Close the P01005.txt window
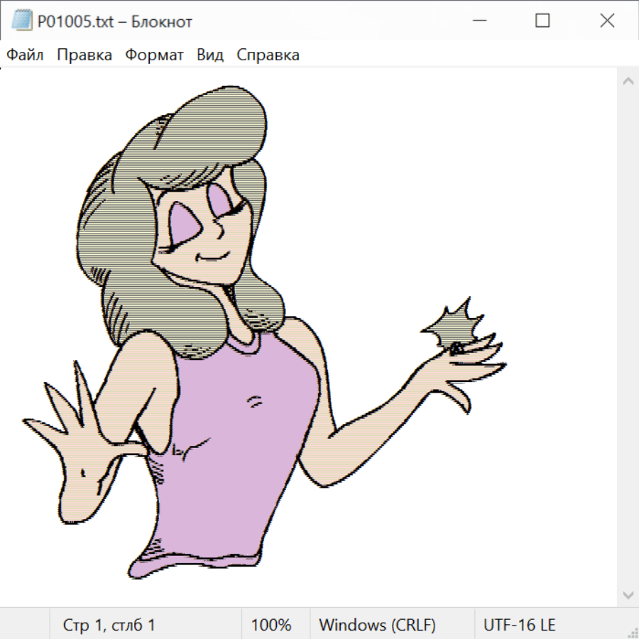The height and width of the screenshot is (639, 639). [x=607, y=21]
